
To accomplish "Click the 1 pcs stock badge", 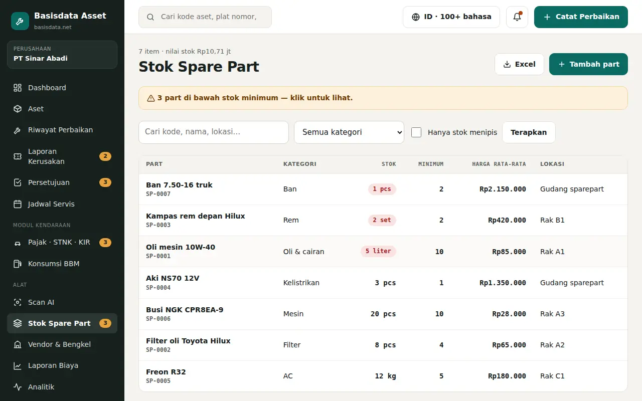I will click(x=382, y=189).
